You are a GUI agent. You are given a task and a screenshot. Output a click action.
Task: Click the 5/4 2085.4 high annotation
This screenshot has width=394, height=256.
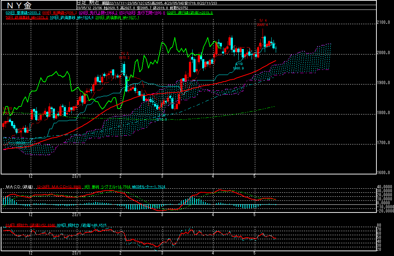coord(262,23)
